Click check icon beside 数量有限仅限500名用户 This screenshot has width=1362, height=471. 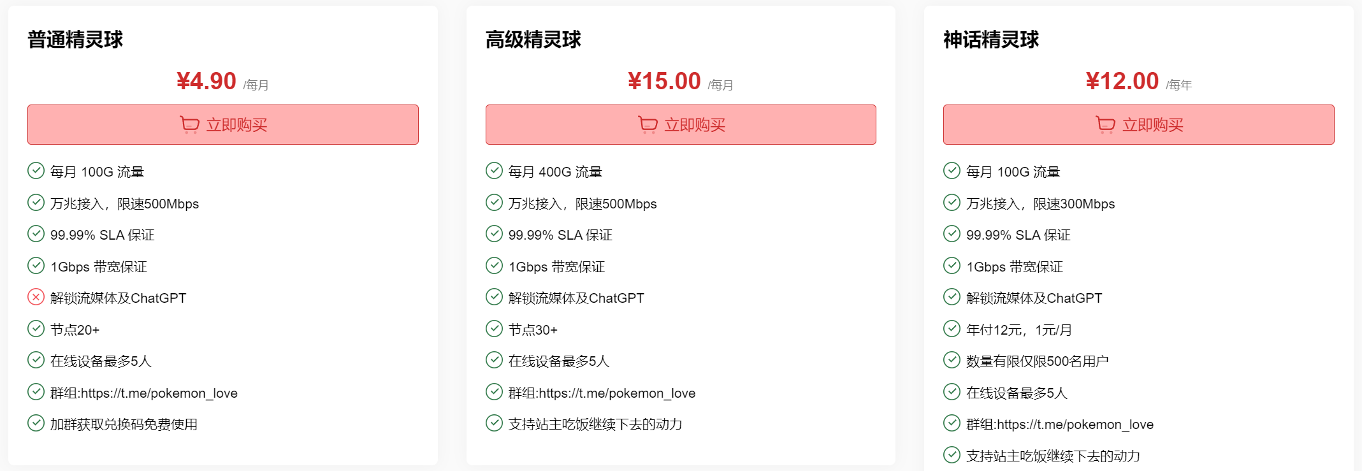pyautogui.click(x=952, y=360)
